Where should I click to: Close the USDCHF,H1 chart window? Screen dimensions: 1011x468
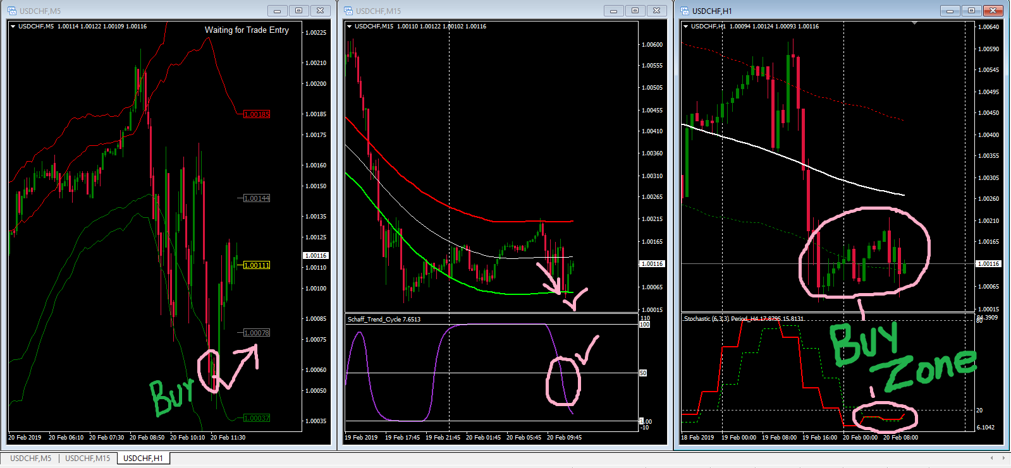(x=993, y=11)
